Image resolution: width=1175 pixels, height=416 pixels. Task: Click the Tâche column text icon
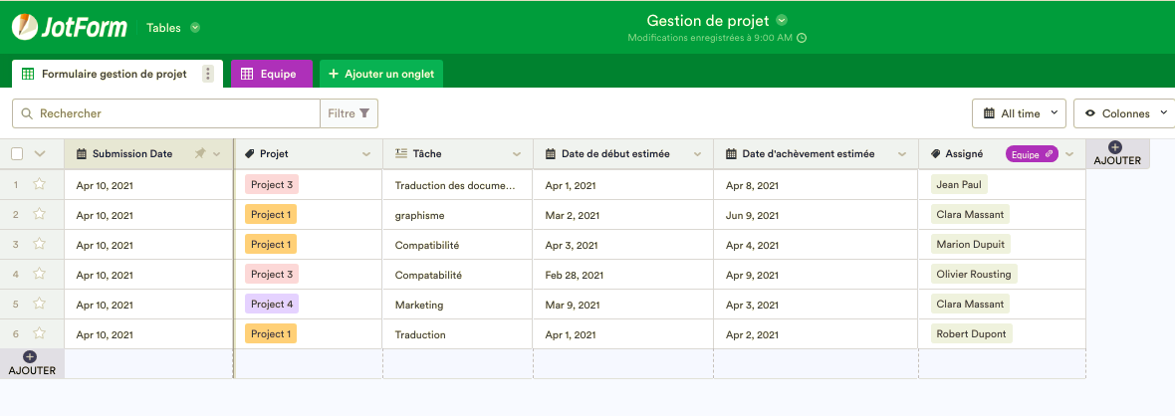coord(401,153)
